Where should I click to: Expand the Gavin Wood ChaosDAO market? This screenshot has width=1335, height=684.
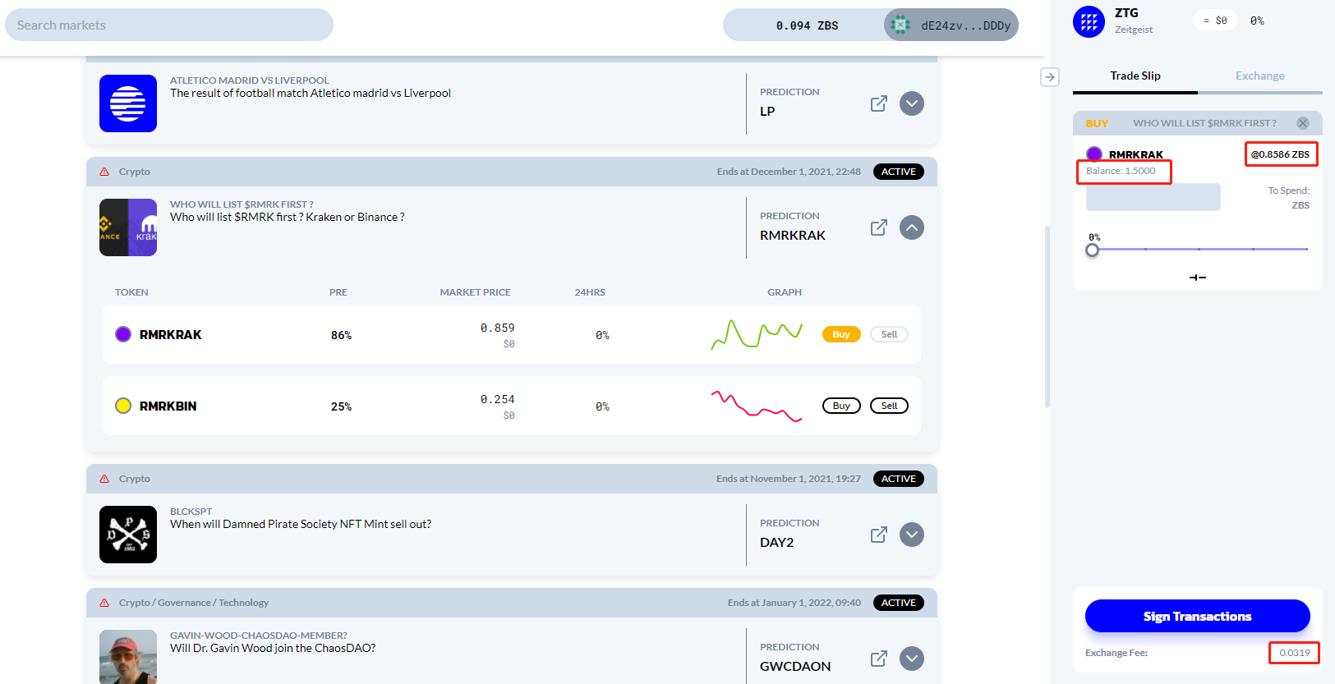pos(912,659)
